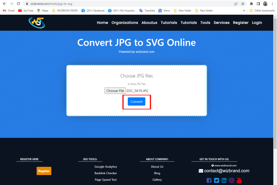Click the WizBrand logo
277x185 pixels.
(36, 23)
